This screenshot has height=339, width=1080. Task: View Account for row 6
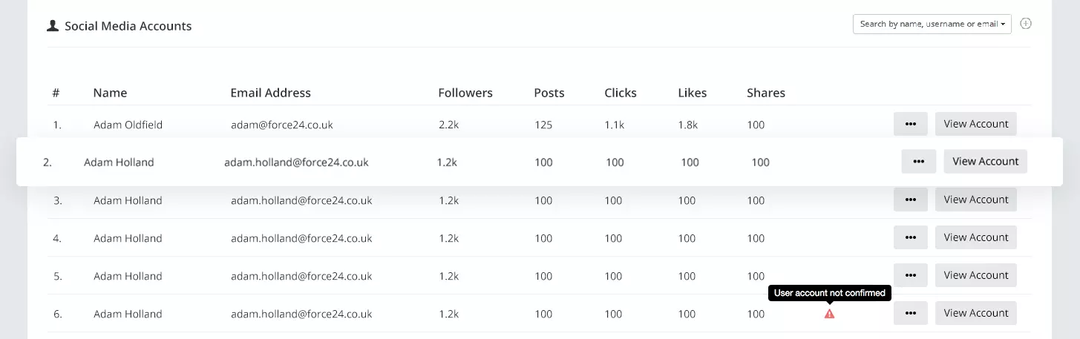point(976,313)
